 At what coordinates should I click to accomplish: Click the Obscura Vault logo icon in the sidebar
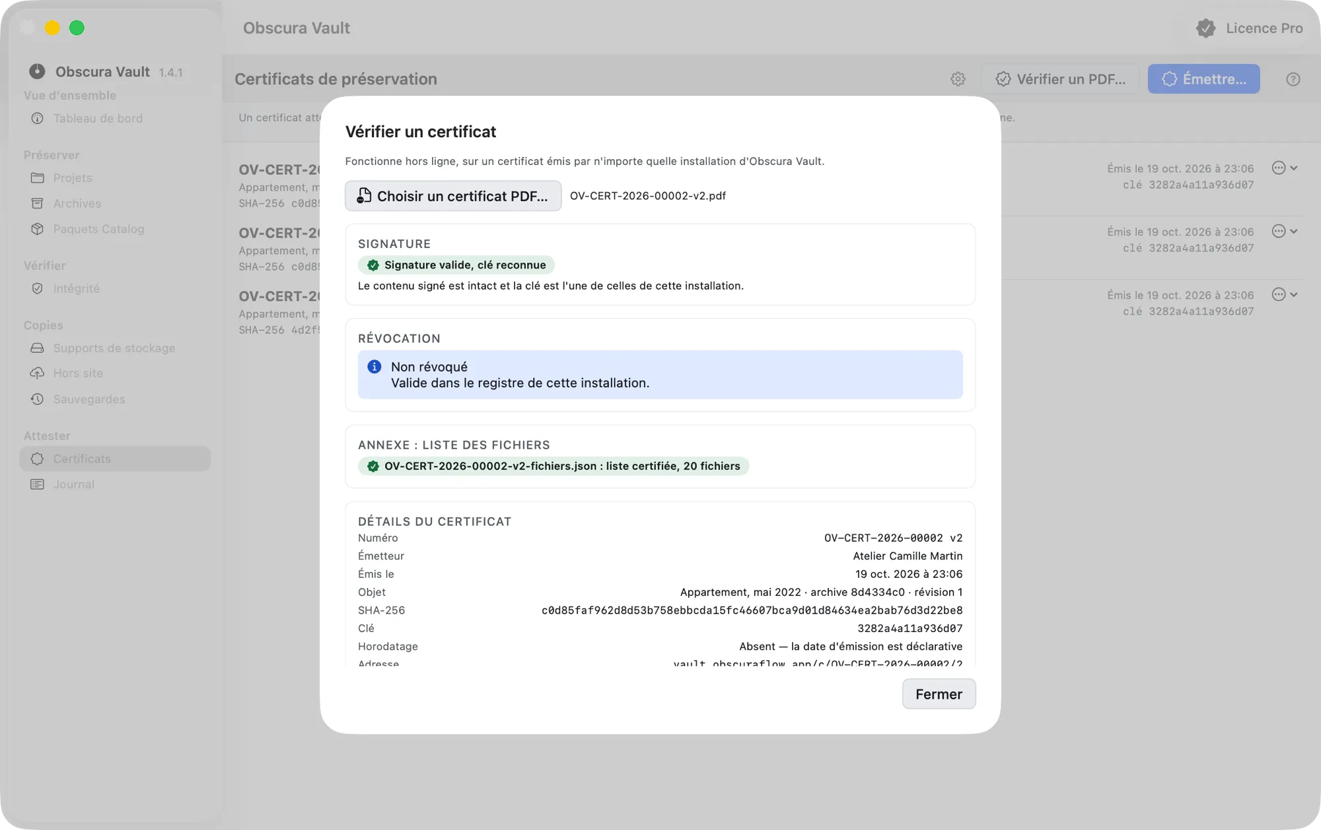click(x=37, y=71)
